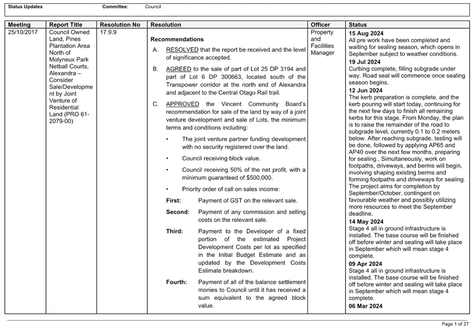This screenshot has width=474, height=327.
Task: Click the underlined word 'RESOLVED'
Action: coord(182,50)
